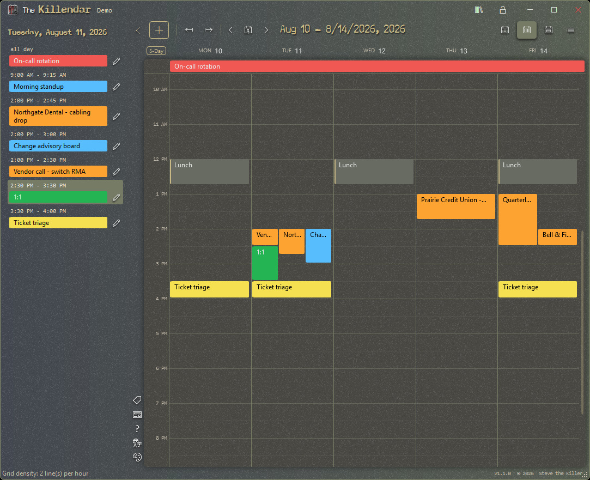Click the 5-Day range badge
This screenshot has width=590, height=480.
(156, 51)
